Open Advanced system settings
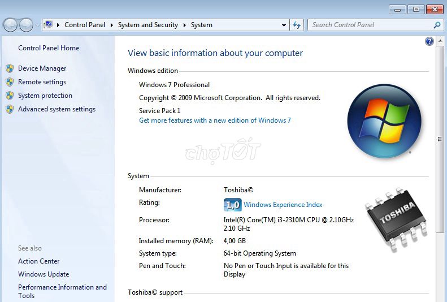 coord(57,109)
